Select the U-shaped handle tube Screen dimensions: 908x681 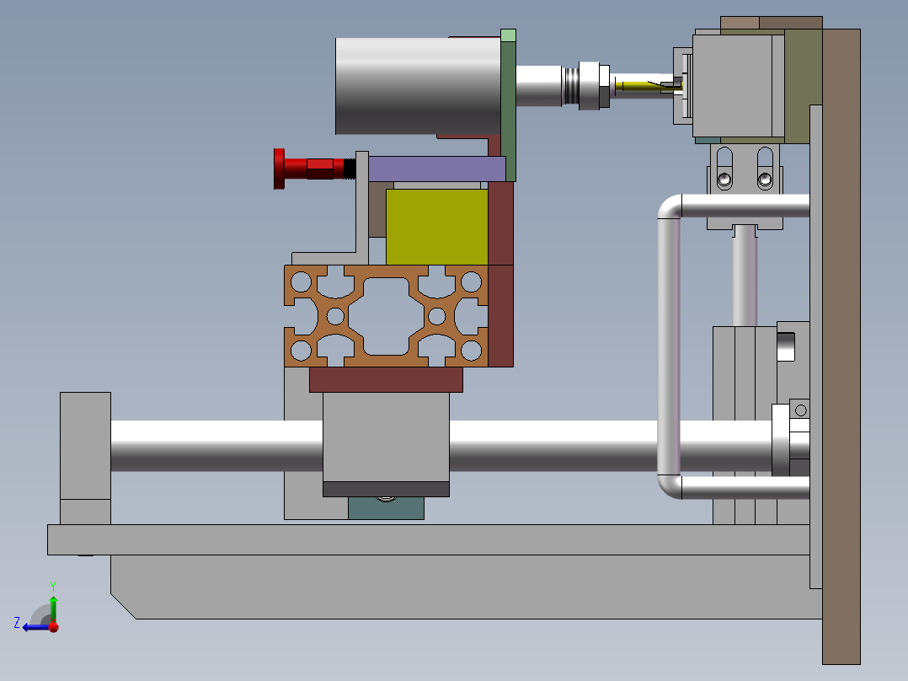click(x=670, y=346)
